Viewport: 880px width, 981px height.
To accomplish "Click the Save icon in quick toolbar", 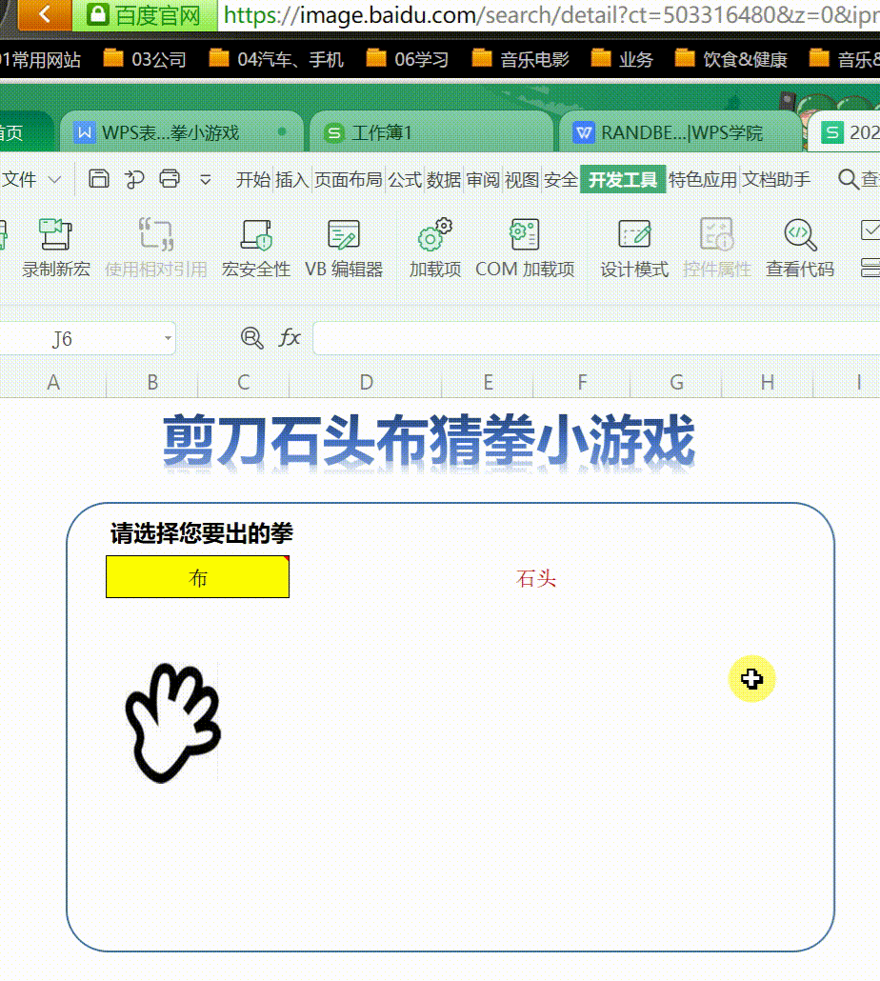I will click(98, 180).
